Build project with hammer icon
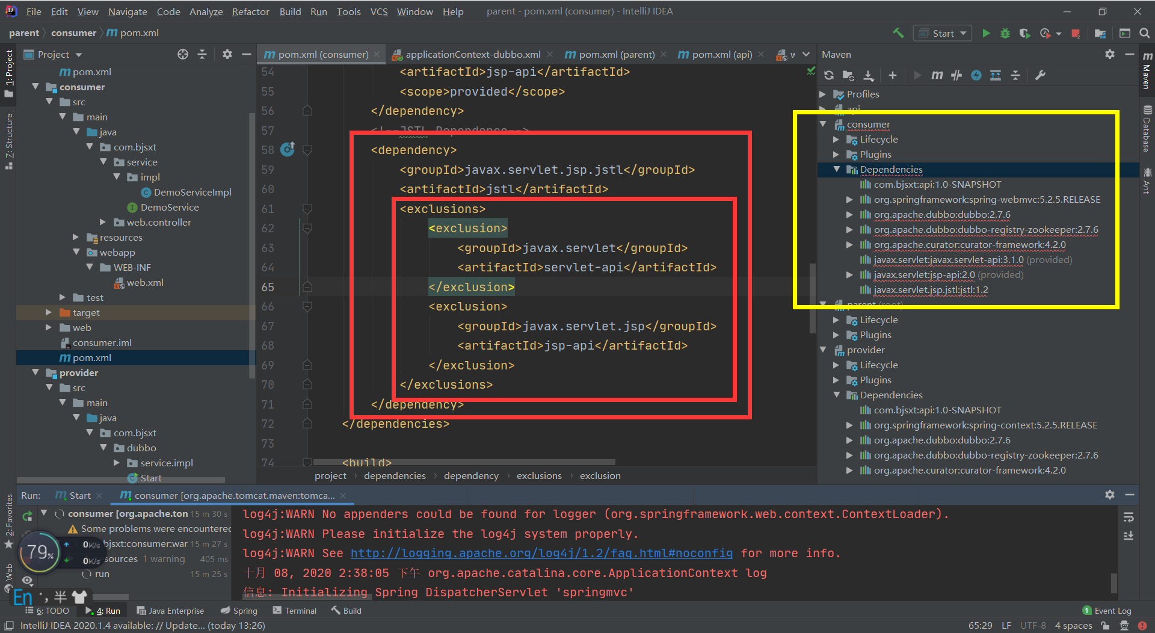1155x633 pixels. [898, 33]
